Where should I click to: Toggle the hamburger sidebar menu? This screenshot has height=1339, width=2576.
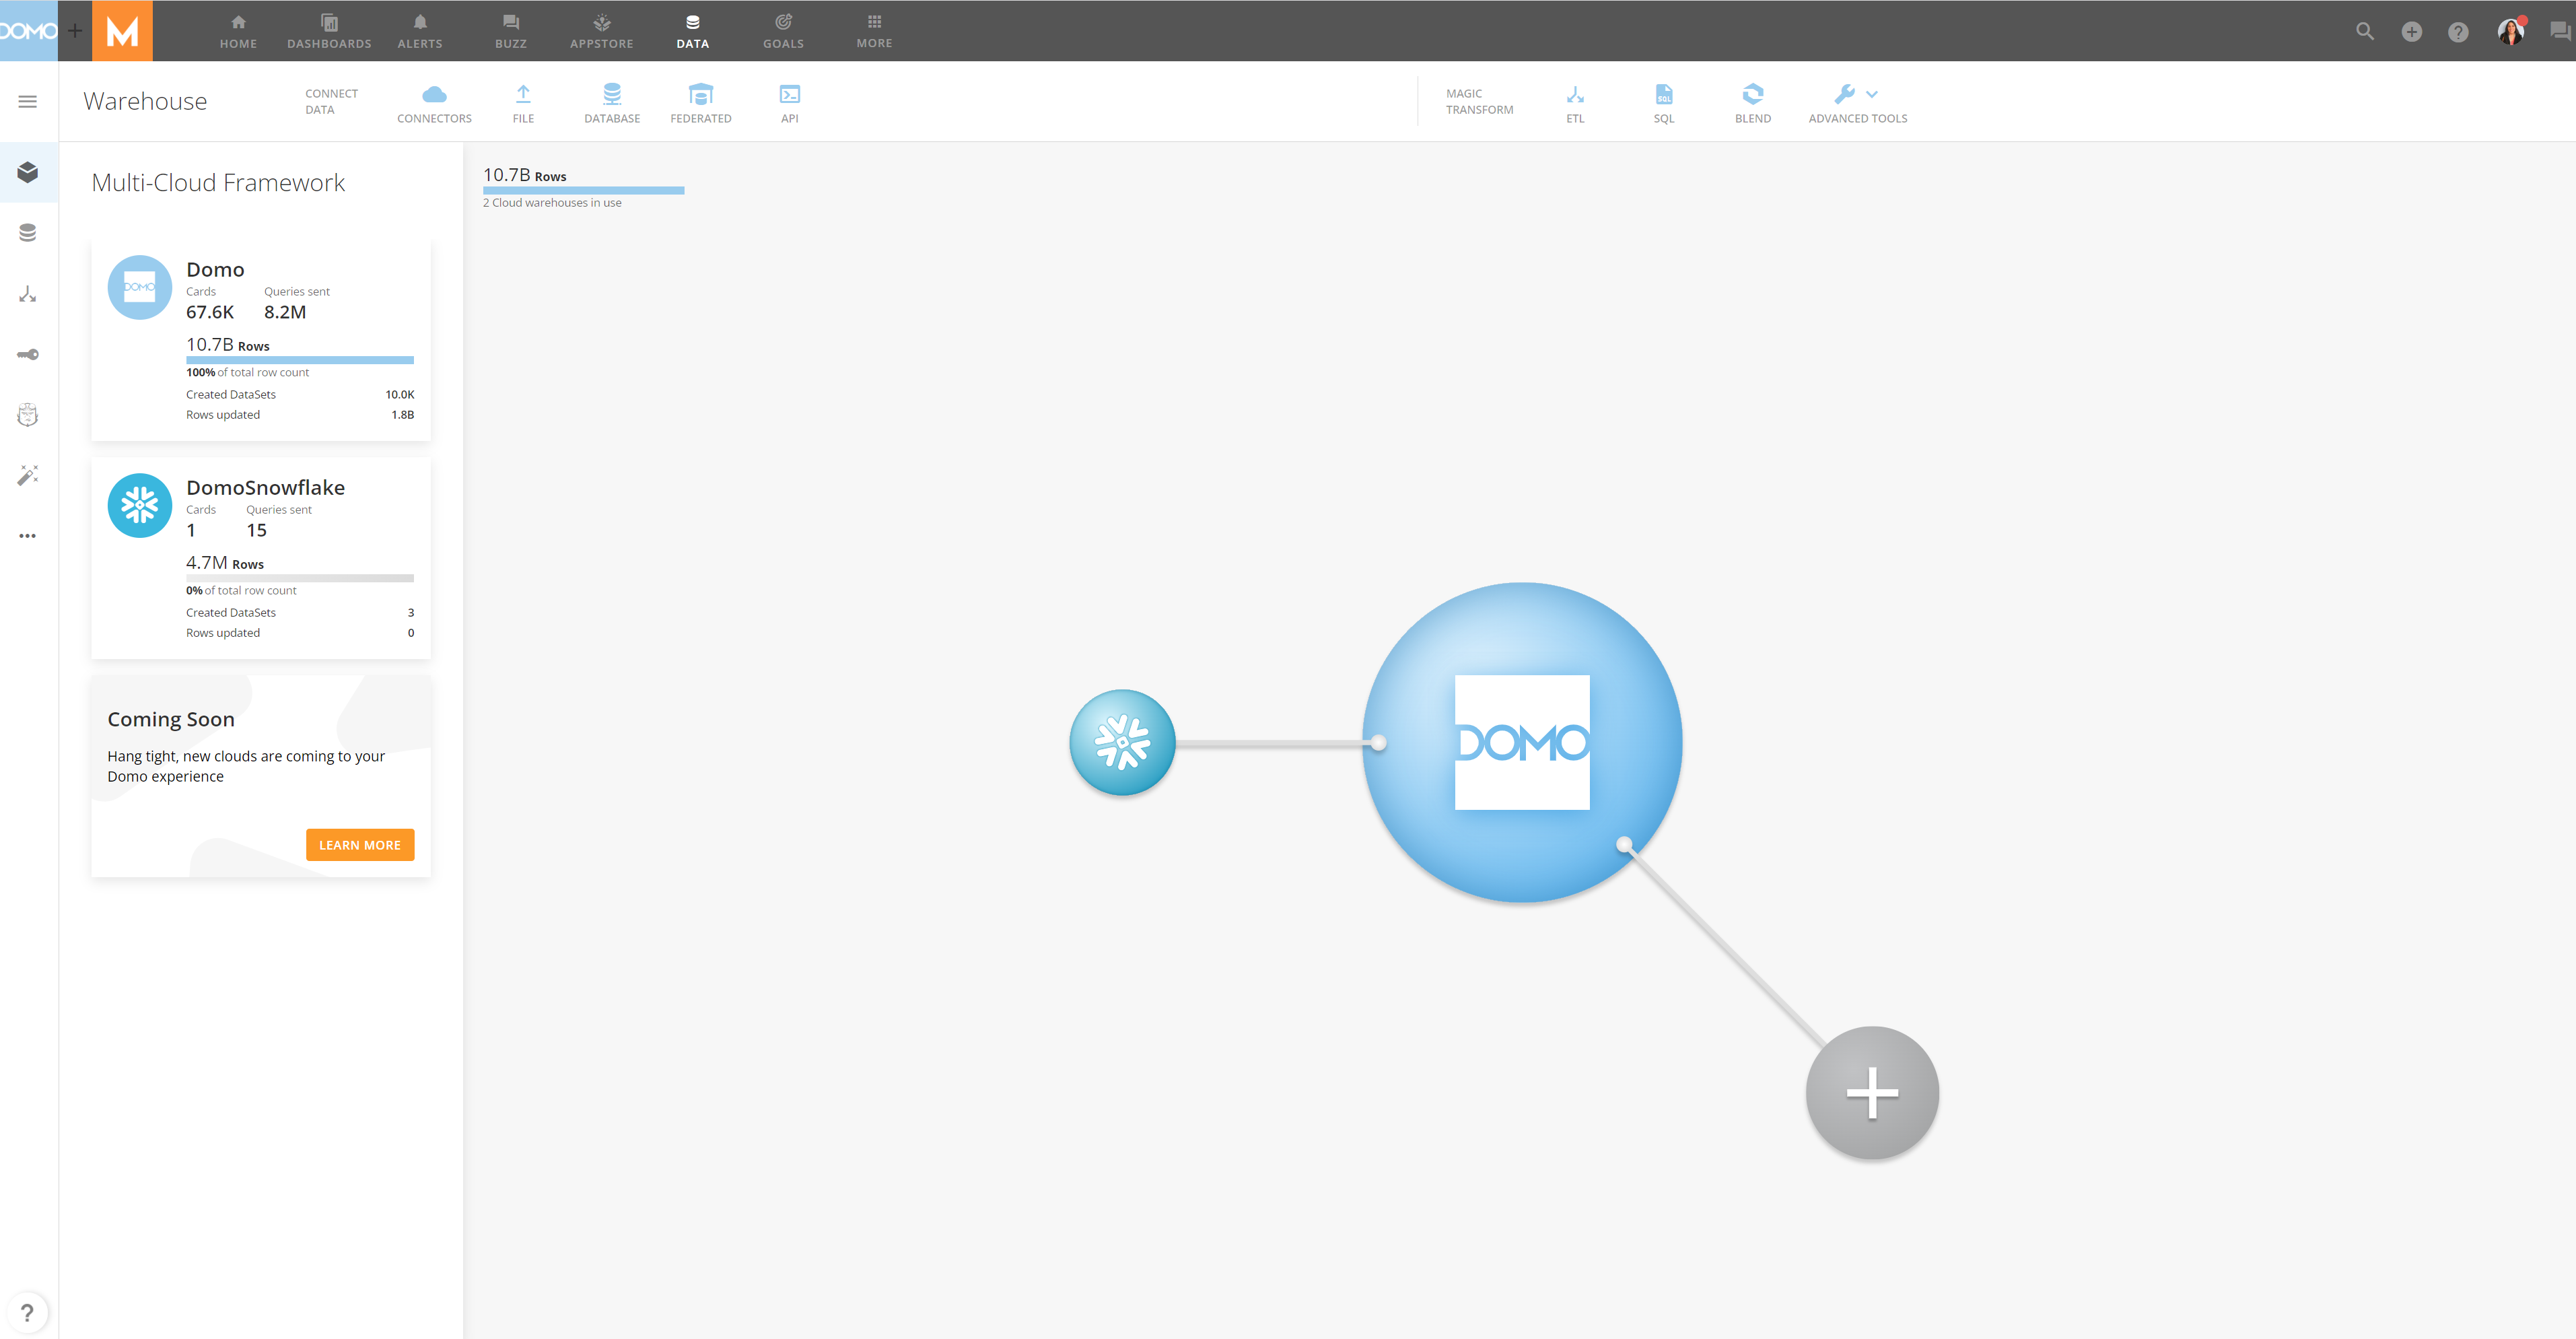(x=28, y=101)
